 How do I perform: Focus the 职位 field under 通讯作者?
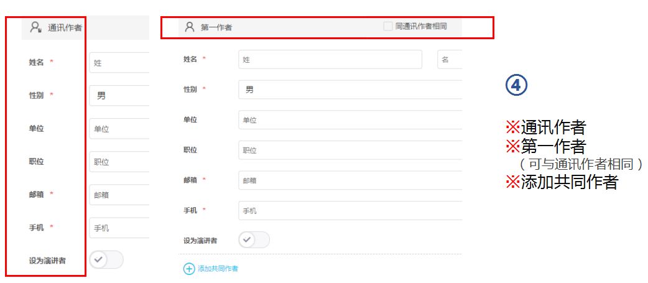[119, 162]
